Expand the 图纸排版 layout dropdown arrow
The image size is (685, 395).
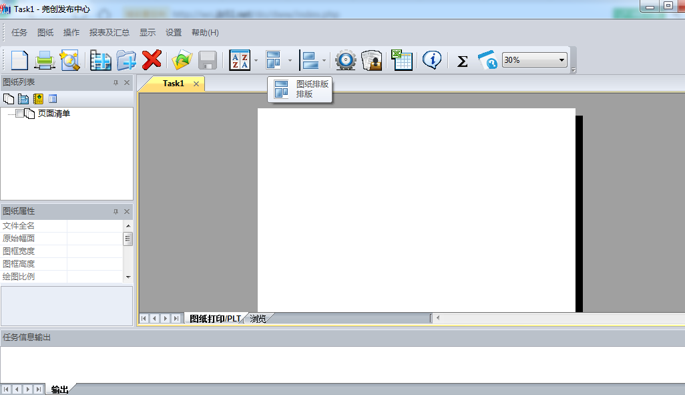point(290,61)
